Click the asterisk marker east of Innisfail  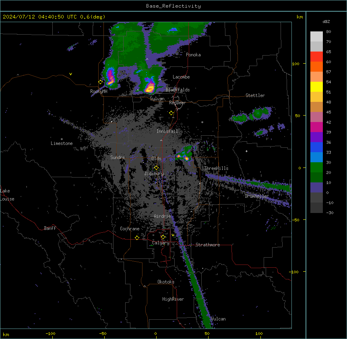pyautogui.click(x=202, y=122)
